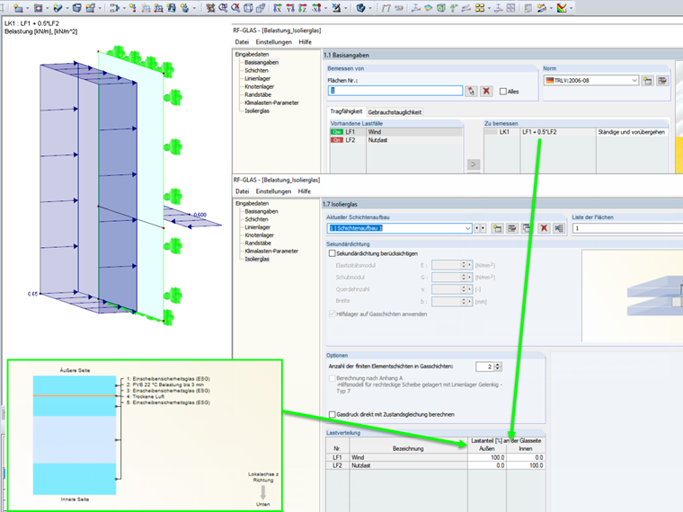This screenshot has width=683, height=512.
Task: Click the view in Y direction toolbar icon
Action: tap(289, 7)
